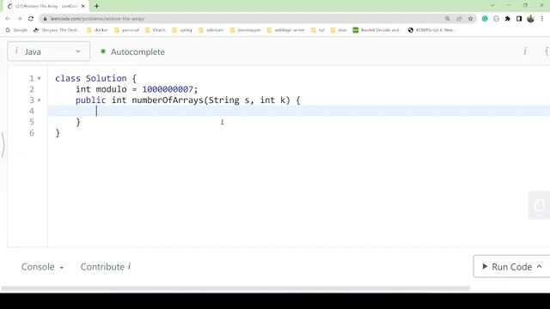The width and height of the screenshot is (550, 309).
Task: Open Chrome three-dot menu
Action: point(542,19)
